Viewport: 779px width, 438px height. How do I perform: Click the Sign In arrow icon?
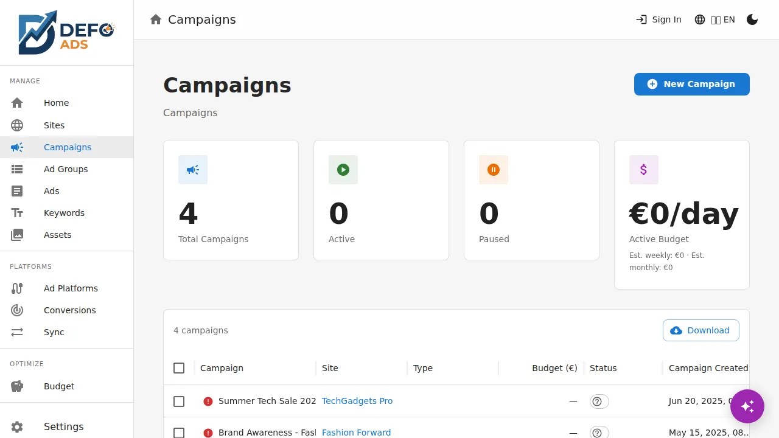point(641,19)
